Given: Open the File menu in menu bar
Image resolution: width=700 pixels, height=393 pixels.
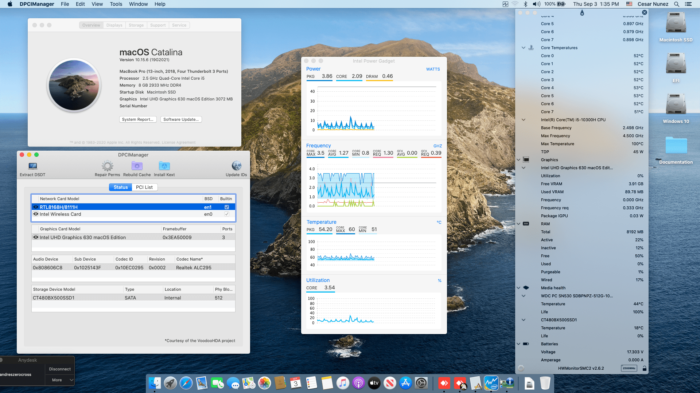Looking at the screenshot, I should (x=65, y=4).
